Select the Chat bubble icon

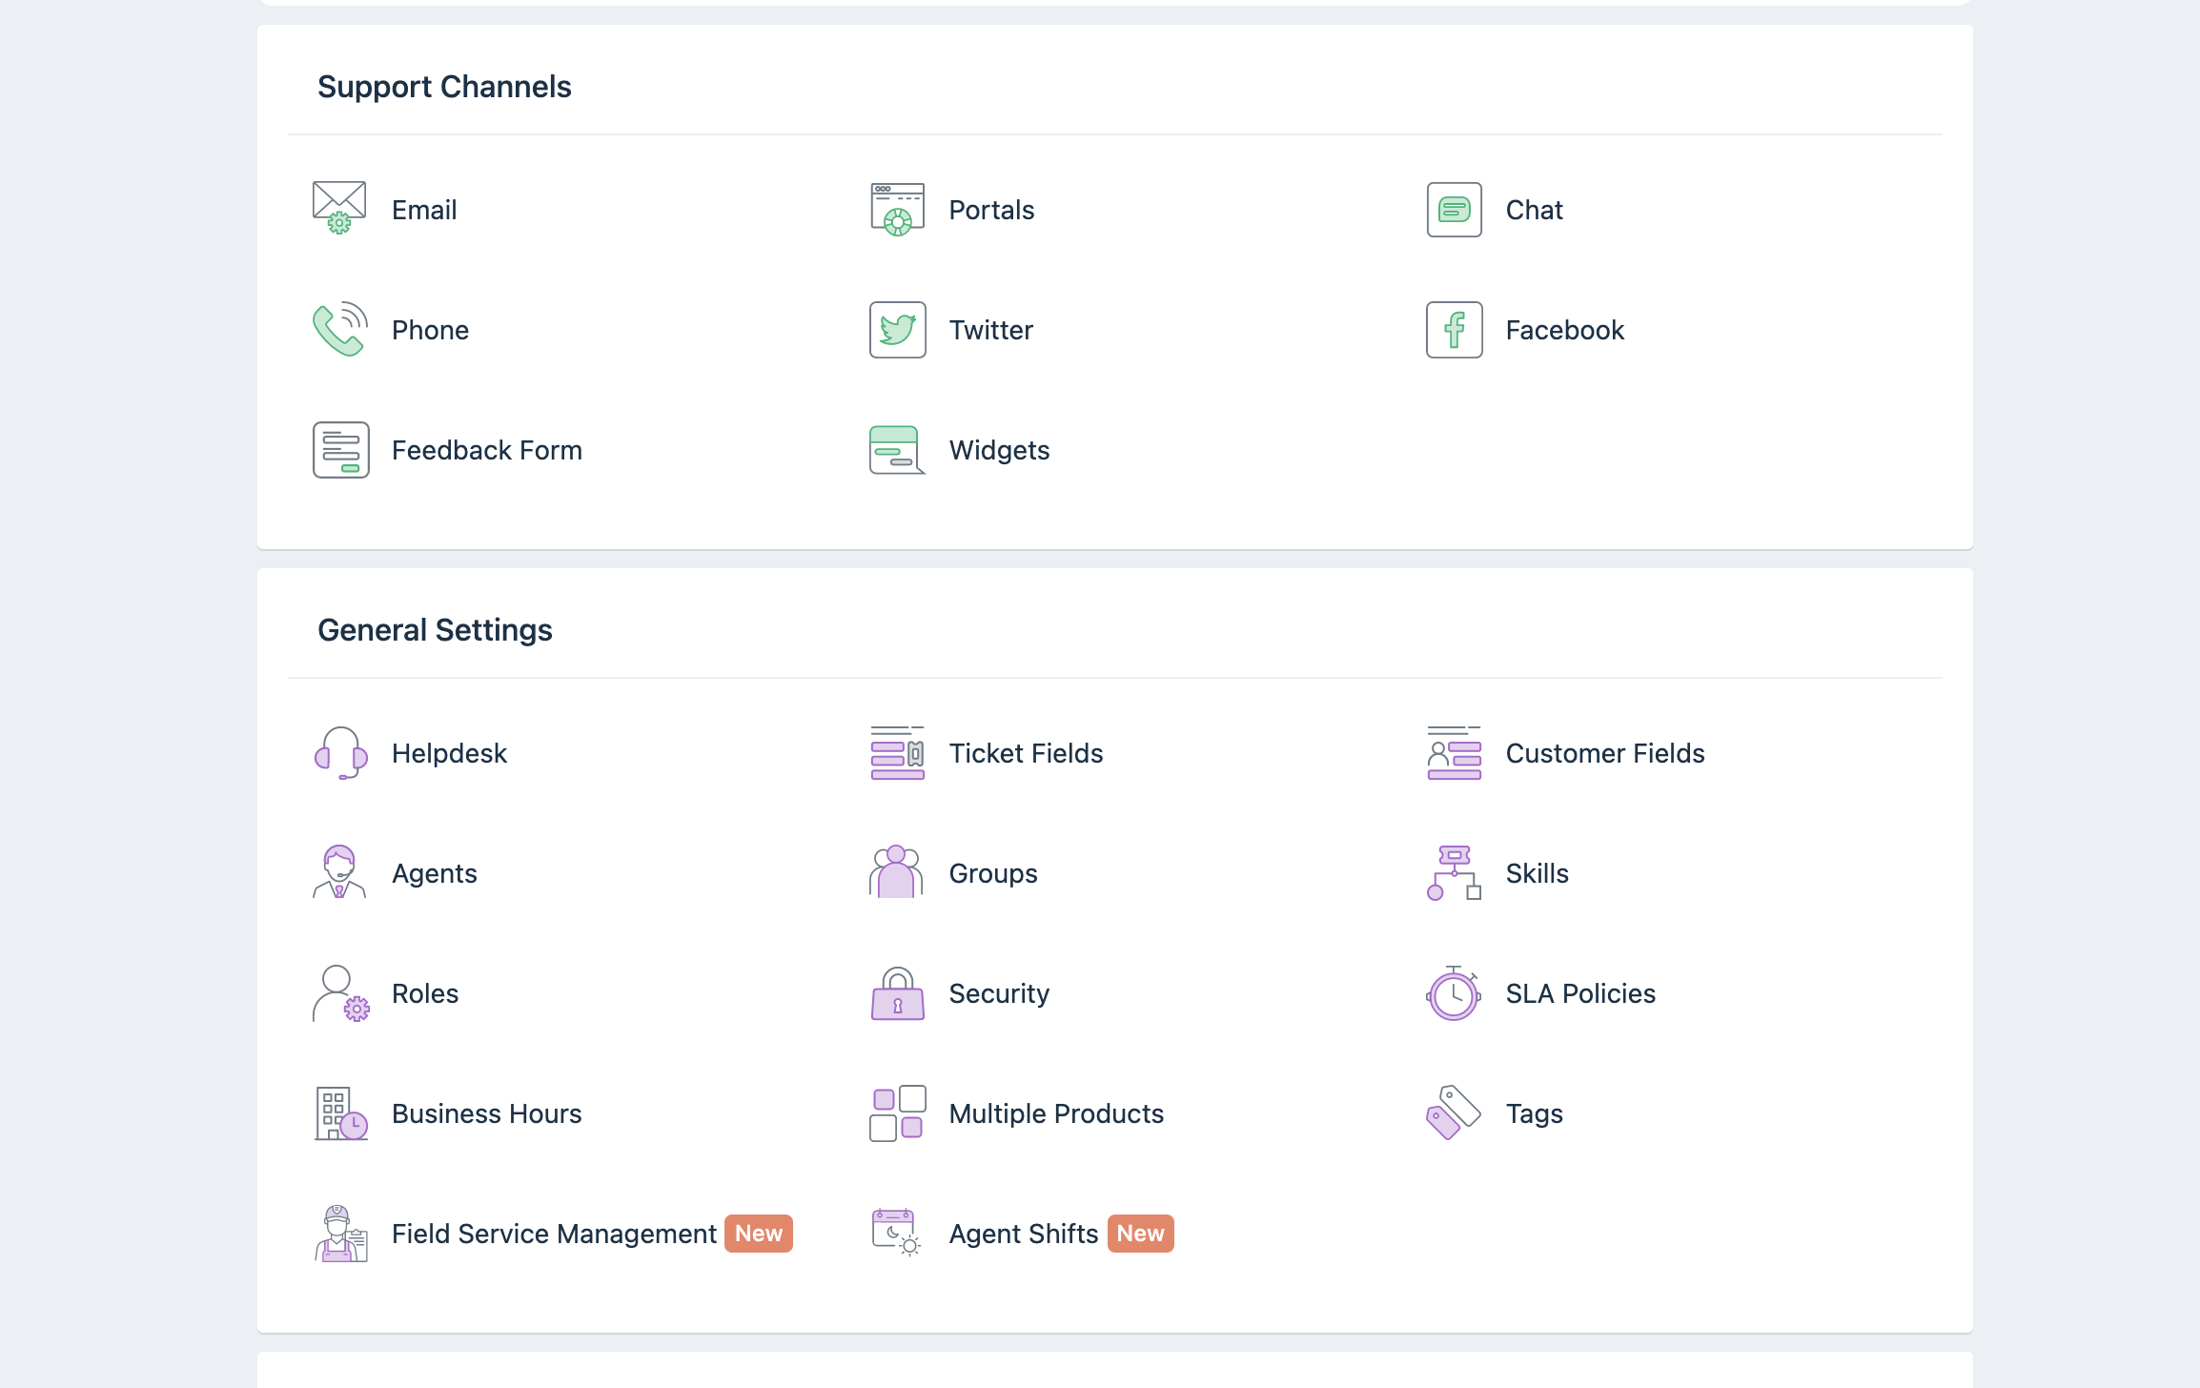tap(1454, 209)
